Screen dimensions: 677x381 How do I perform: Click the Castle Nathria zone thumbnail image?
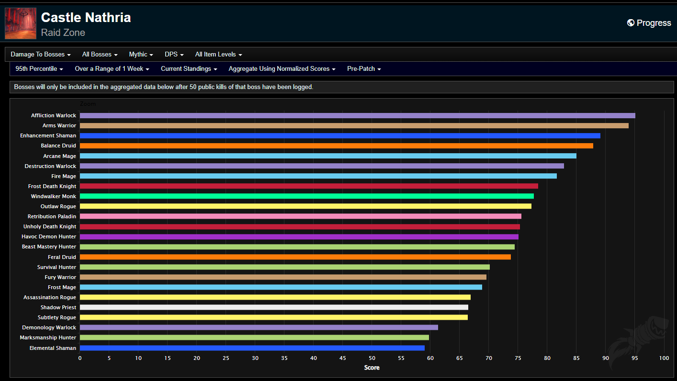21,23
